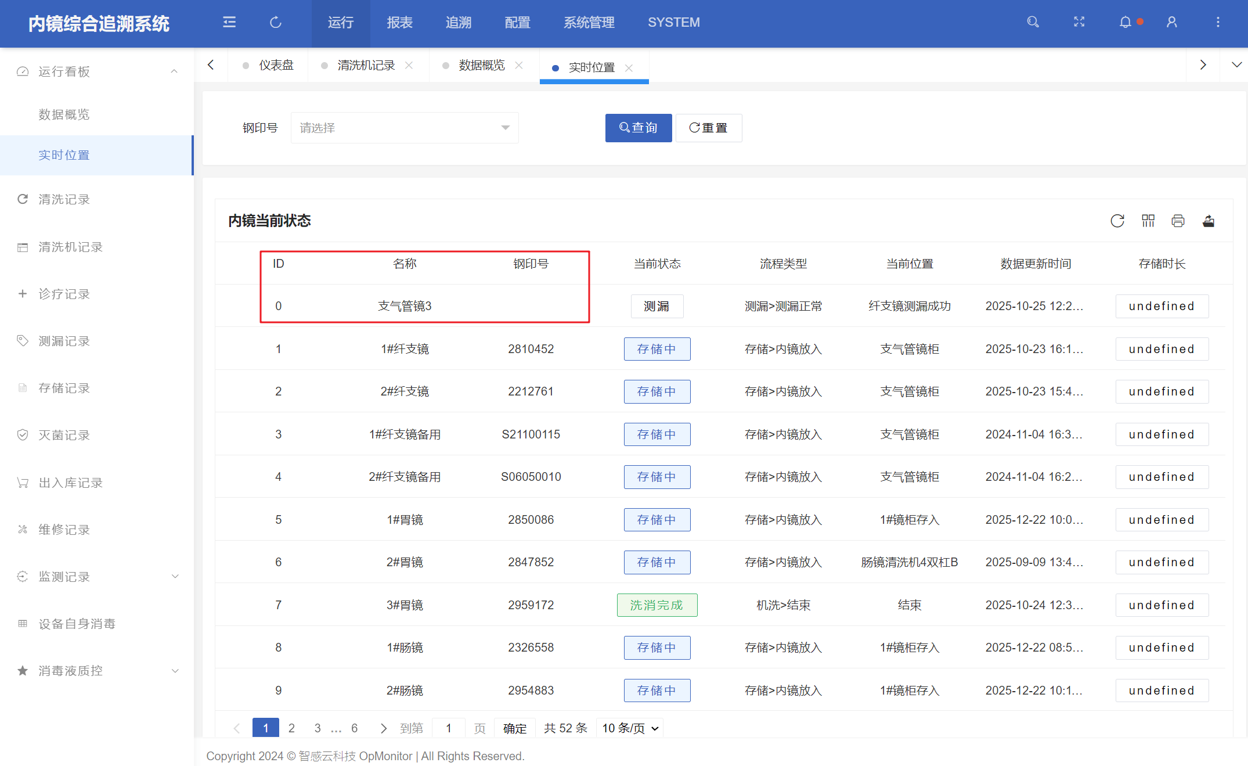Open the notification bell
Viewport: 1248px width, 766px height.
point(1126,22)
